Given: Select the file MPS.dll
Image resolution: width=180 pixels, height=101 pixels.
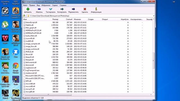Looking at the screenshot, I should click(28, 81).
